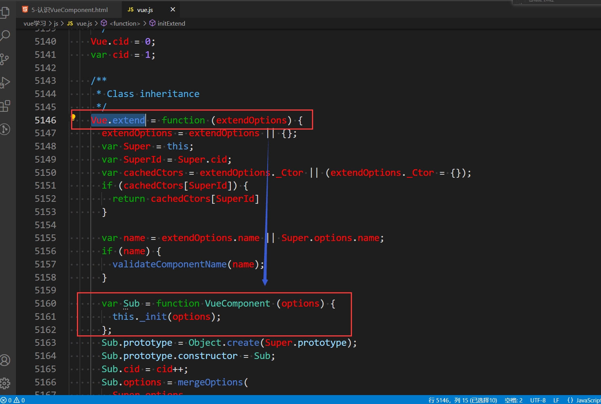Viewport: 601px width, 404px height.
Task: Click mergeOptions call on line 5166
Action: (210, 382)
